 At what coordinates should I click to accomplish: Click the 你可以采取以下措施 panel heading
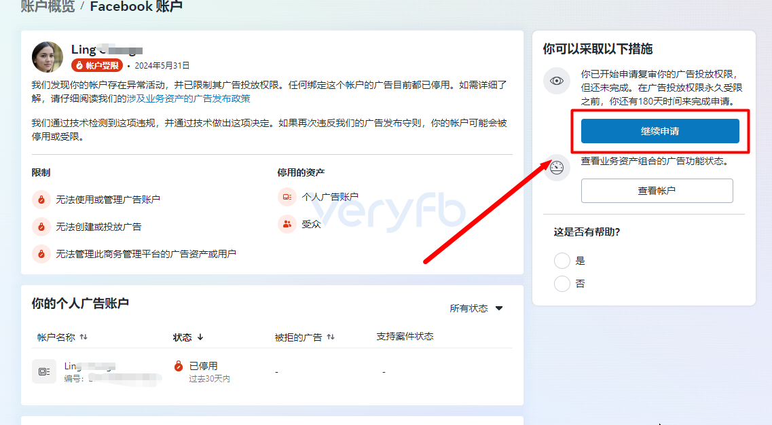(x=598, y=49)
